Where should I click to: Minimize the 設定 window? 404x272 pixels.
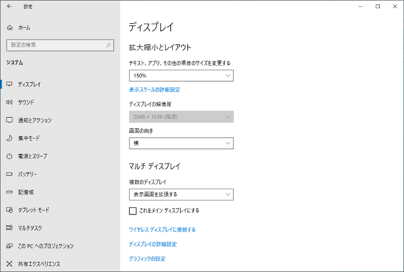pos(361,7)
